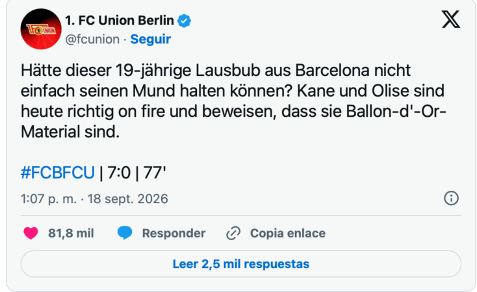Click the blue reply speech bubble icon
This screenshot has height=292, width=477.
(x=125, y=233)
